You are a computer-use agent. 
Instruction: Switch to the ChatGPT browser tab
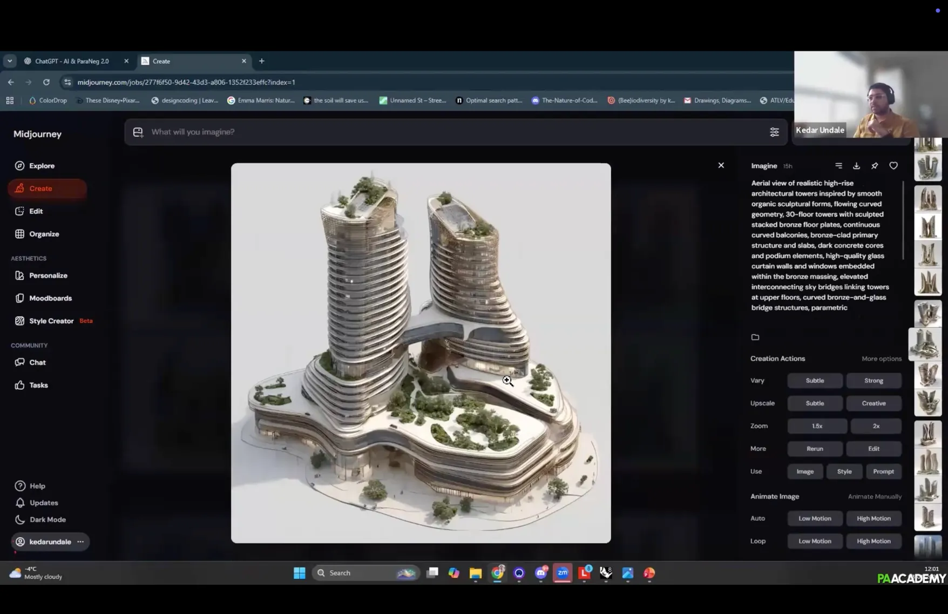click(72, 61)
